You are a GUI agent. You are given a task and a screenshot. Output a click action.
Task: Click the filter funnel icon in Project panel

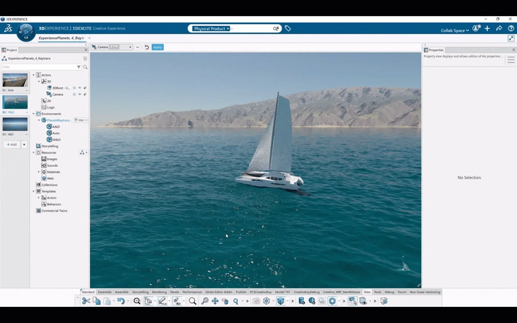79,67
